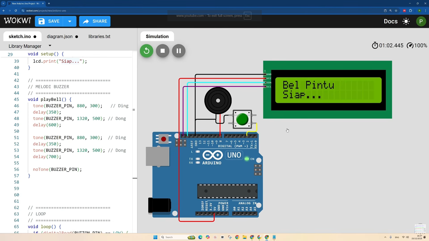Click the Library Manager label
The height and width of the screenshot is (241, 429).
(25, 46)
